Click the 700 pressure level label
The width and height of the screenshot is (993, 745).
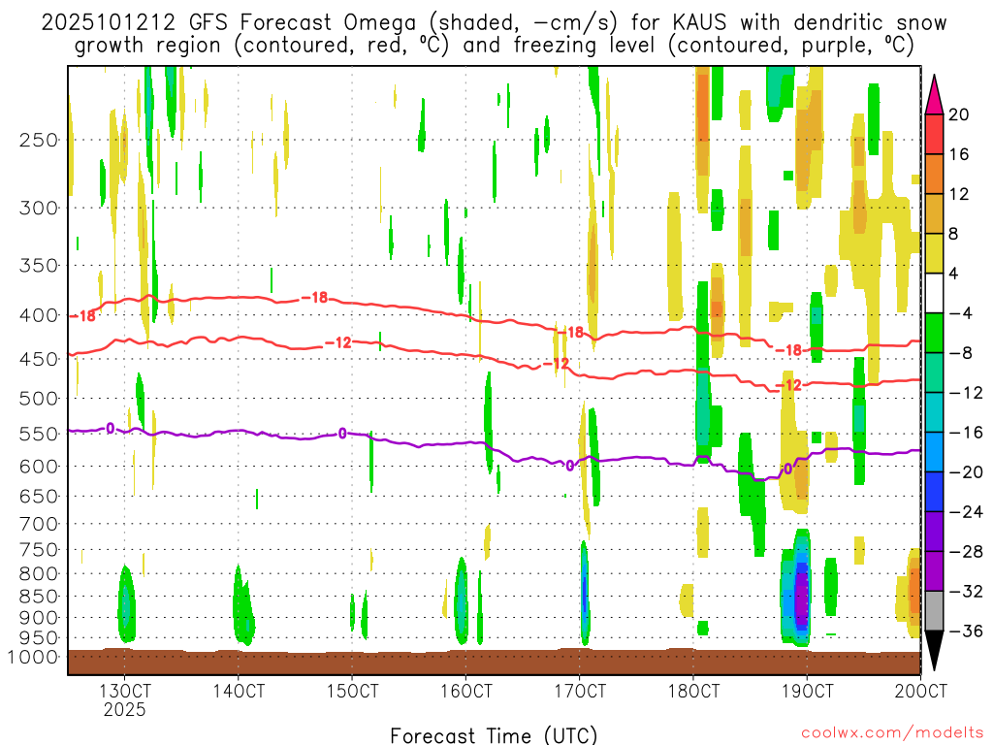pyautogui.click(x=39, y=524)
